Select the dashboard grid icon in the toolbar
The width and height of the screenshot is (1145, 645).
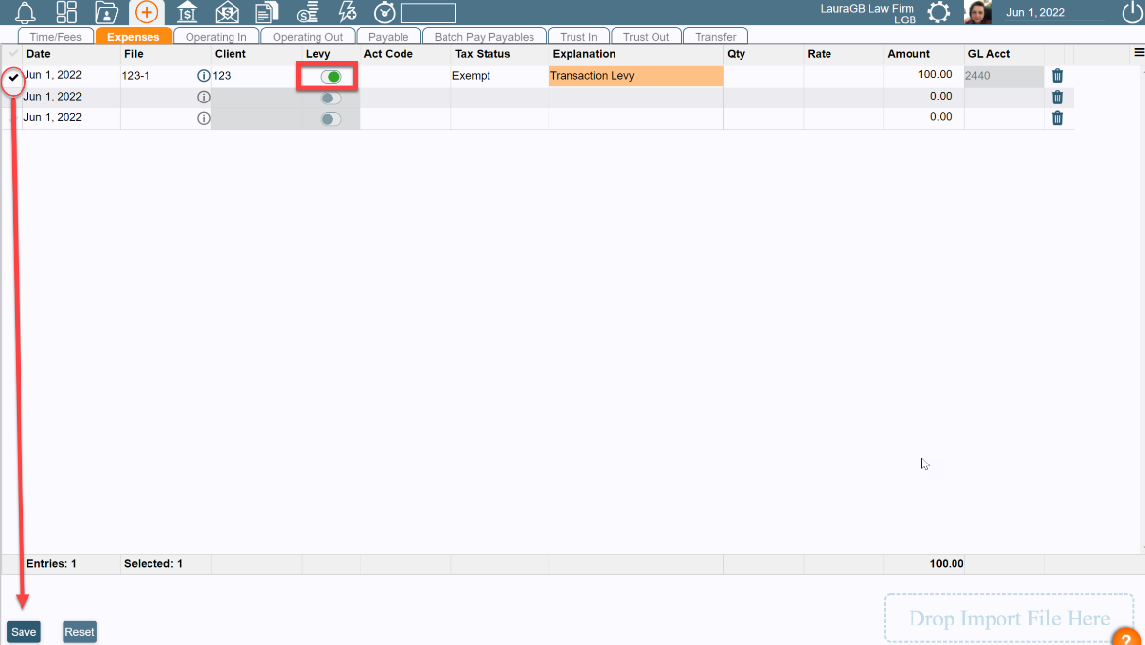coord(65,13)
